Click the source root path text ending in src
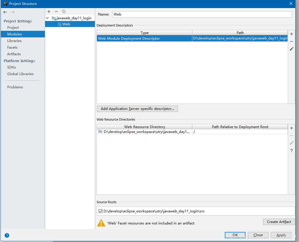Image resolution: width=299 pixels, height=242 pixels. coord(154,211)
